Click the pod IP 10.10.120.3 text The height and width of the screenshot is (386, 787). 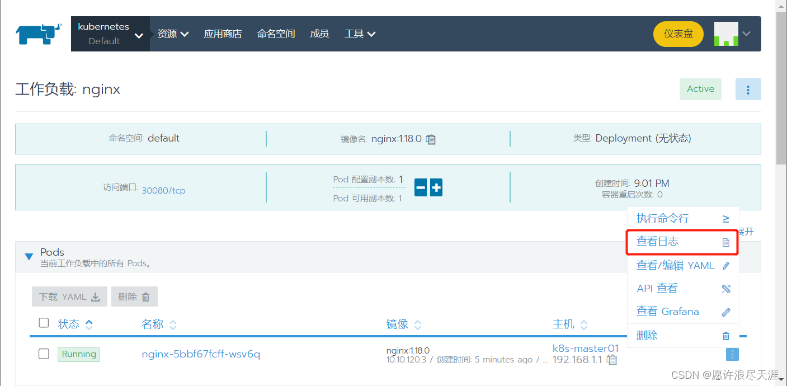(x=406, y=360)
